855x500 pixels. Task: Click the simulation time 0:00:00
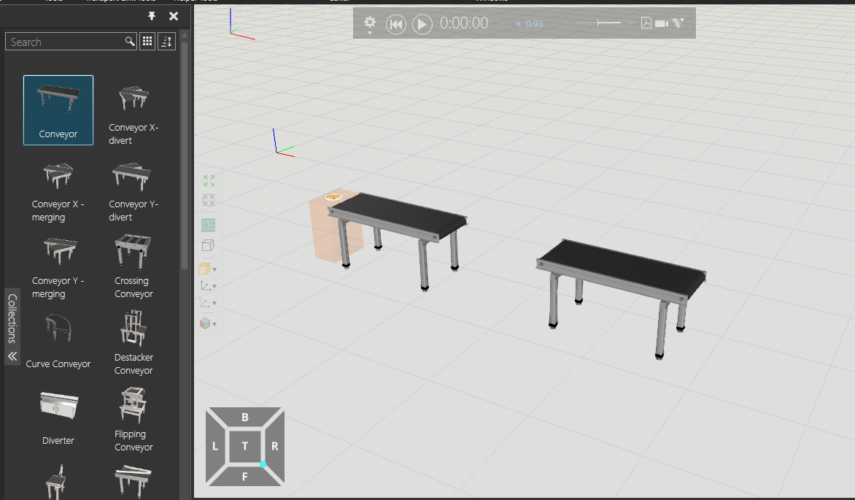[x=464, y=23]
